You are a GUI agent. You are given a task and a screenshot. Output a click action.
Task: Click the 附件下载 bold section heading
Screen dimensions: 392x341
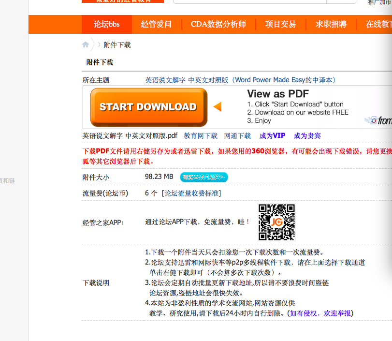coord(100,62)
